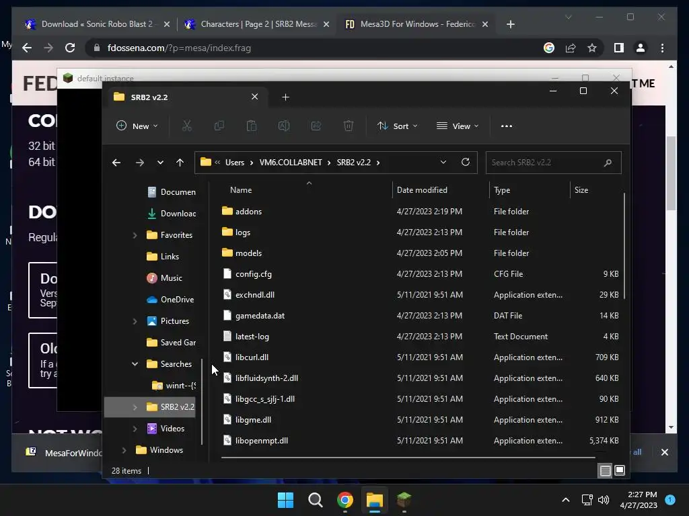Select the config.cfg file
Image resolution: width=689 pixels, height=516 pixels.
(248, 274)
